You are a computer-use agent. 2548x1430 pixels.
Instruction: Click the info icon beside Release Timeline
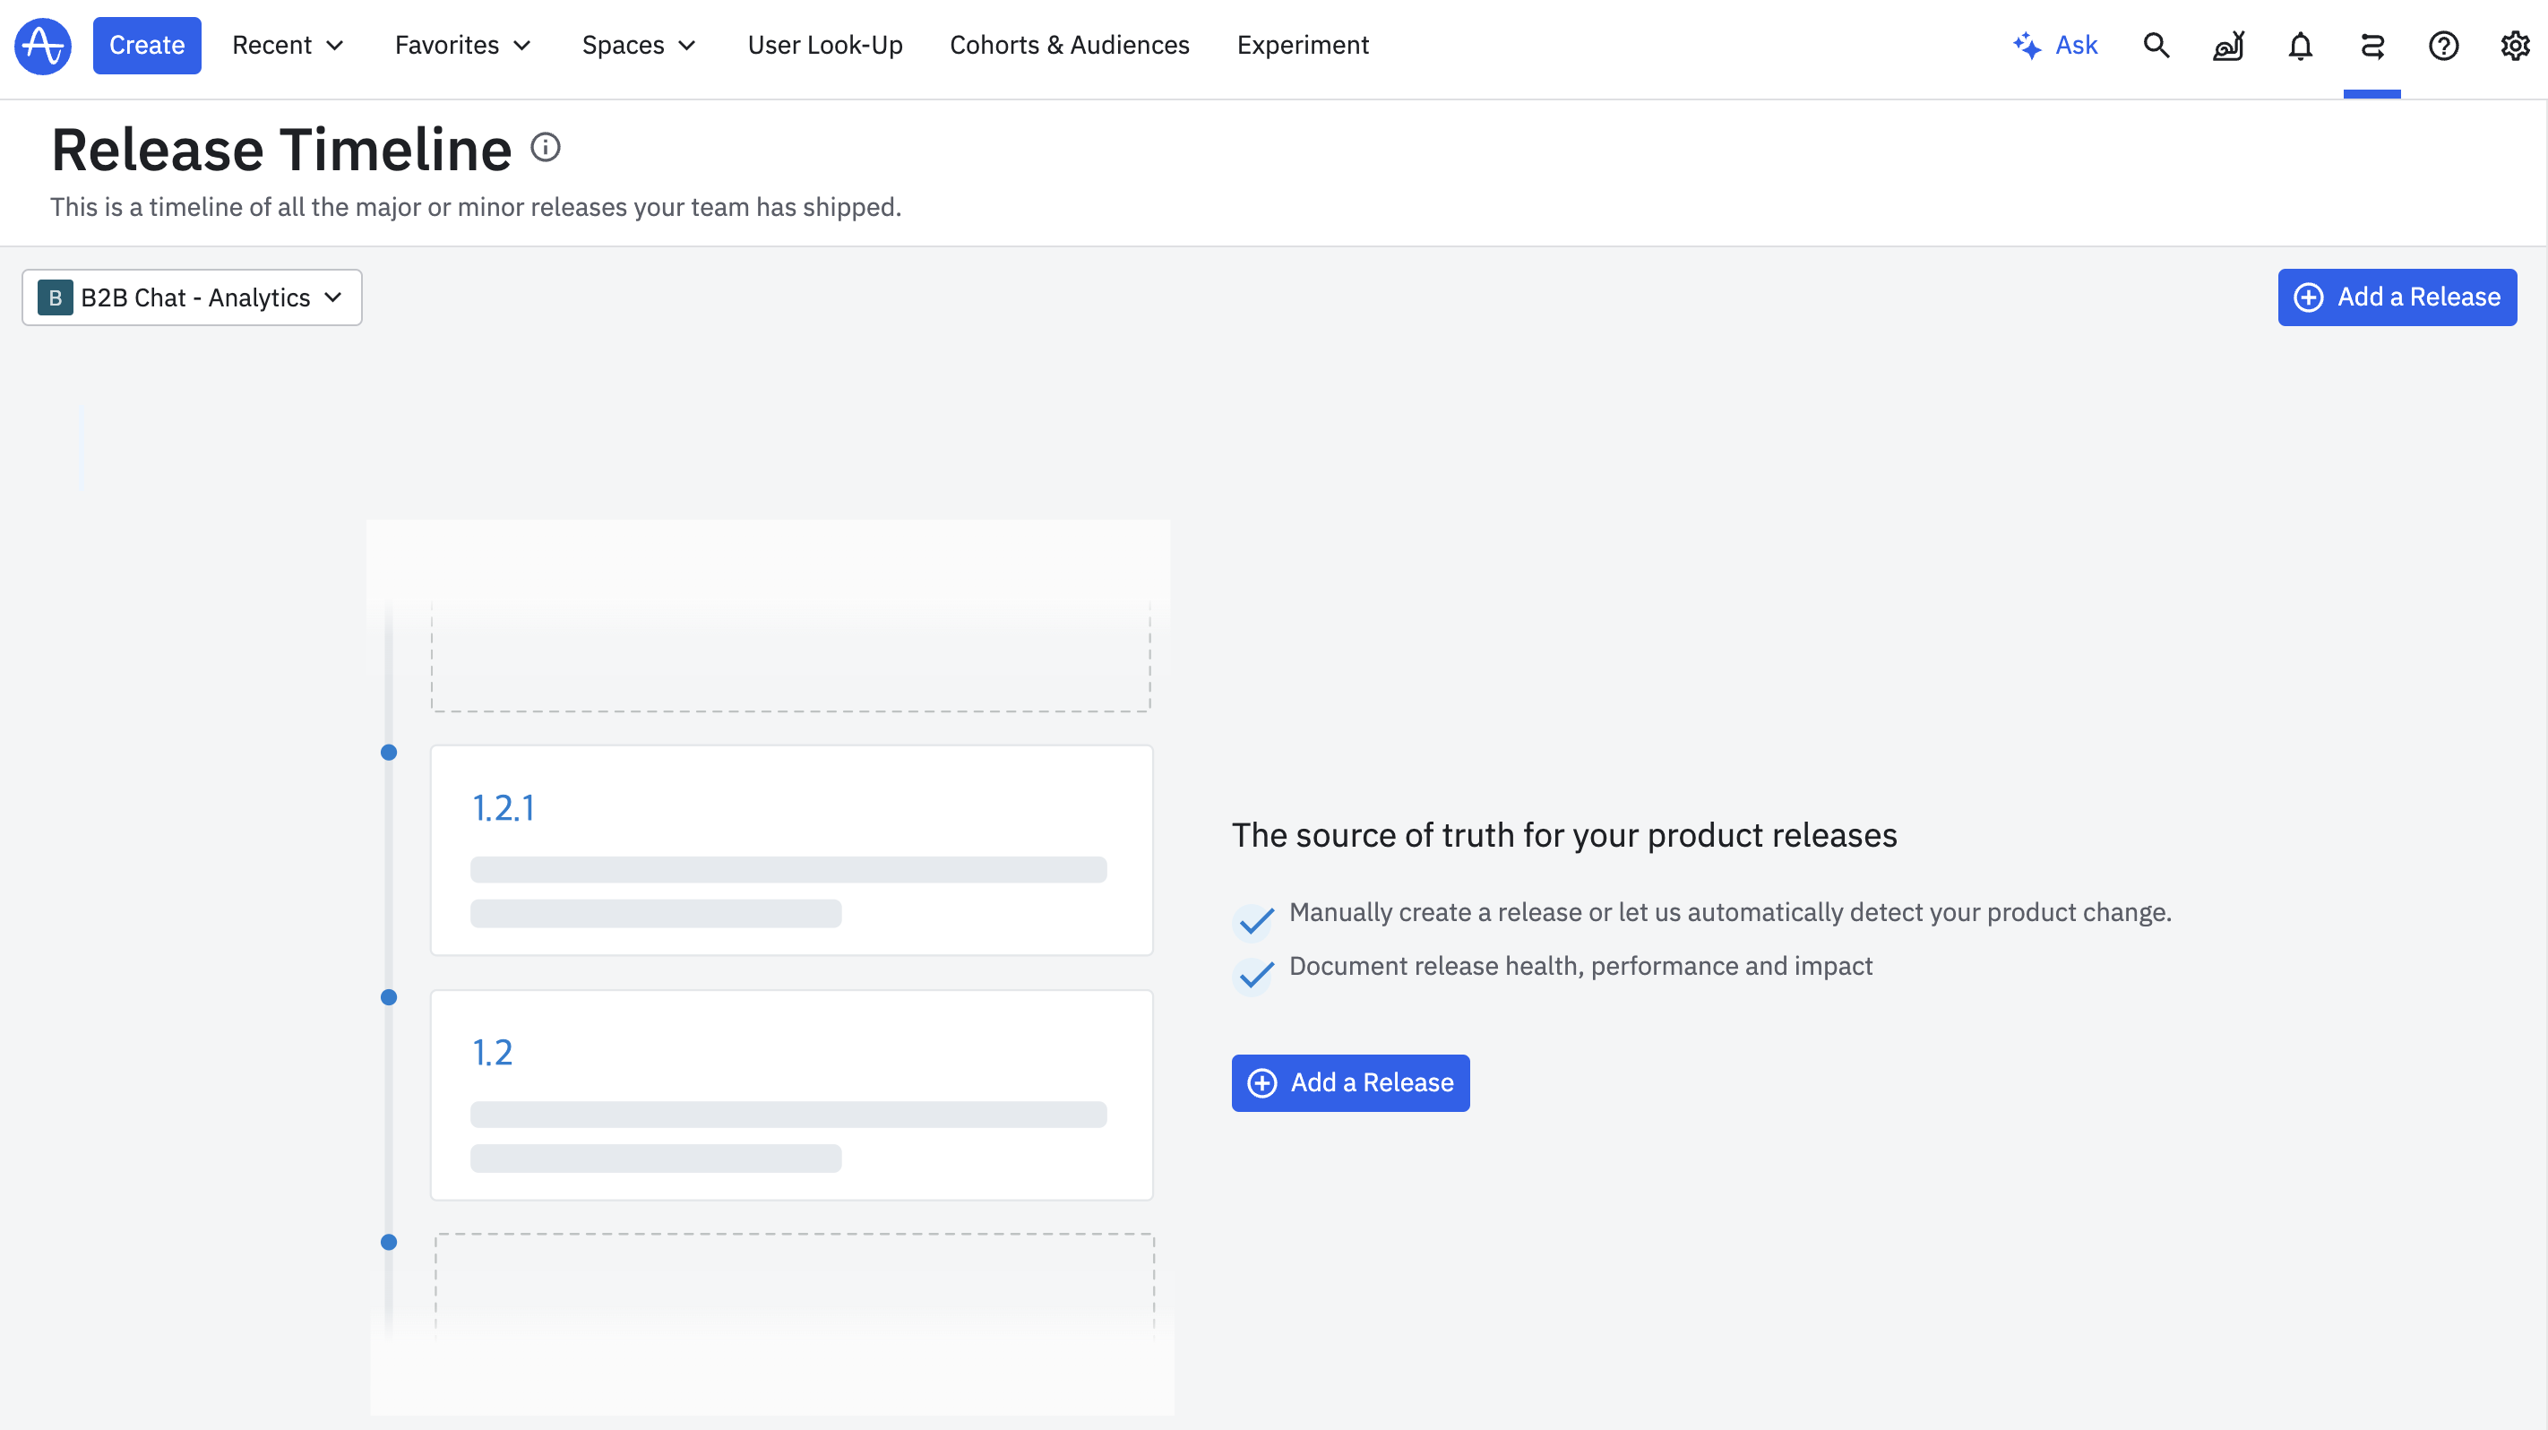click(545, 149)
